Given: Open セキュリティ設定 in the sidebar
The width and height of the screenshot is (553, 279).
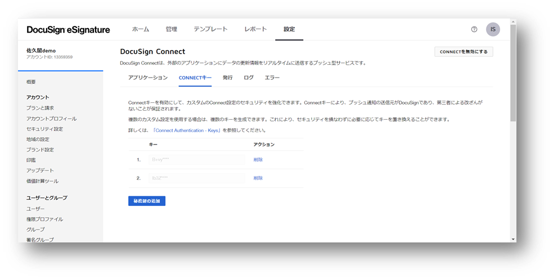Looking at the screenshot, I should [45, 129].
